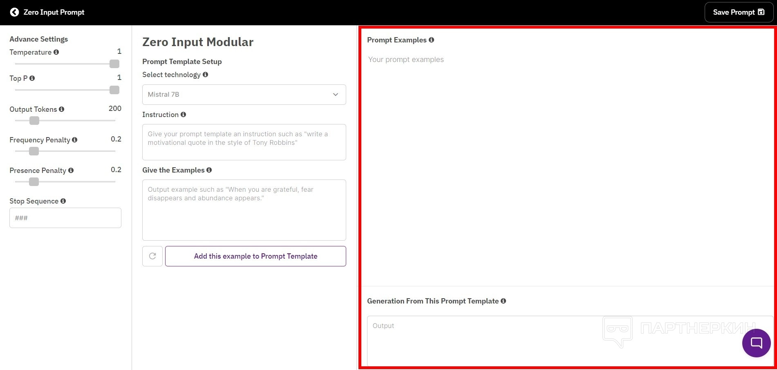This screenshot has width=777, height=370.
Task: Click Add this example to Prompt Template
Action: (x=255, y=256)
